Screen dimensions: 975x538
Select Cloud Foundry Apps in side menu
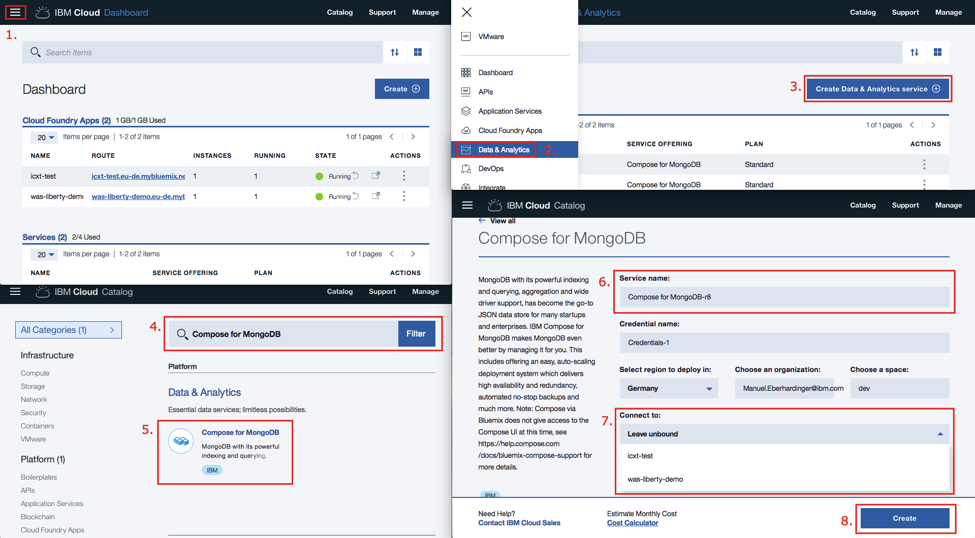point(510,130)
